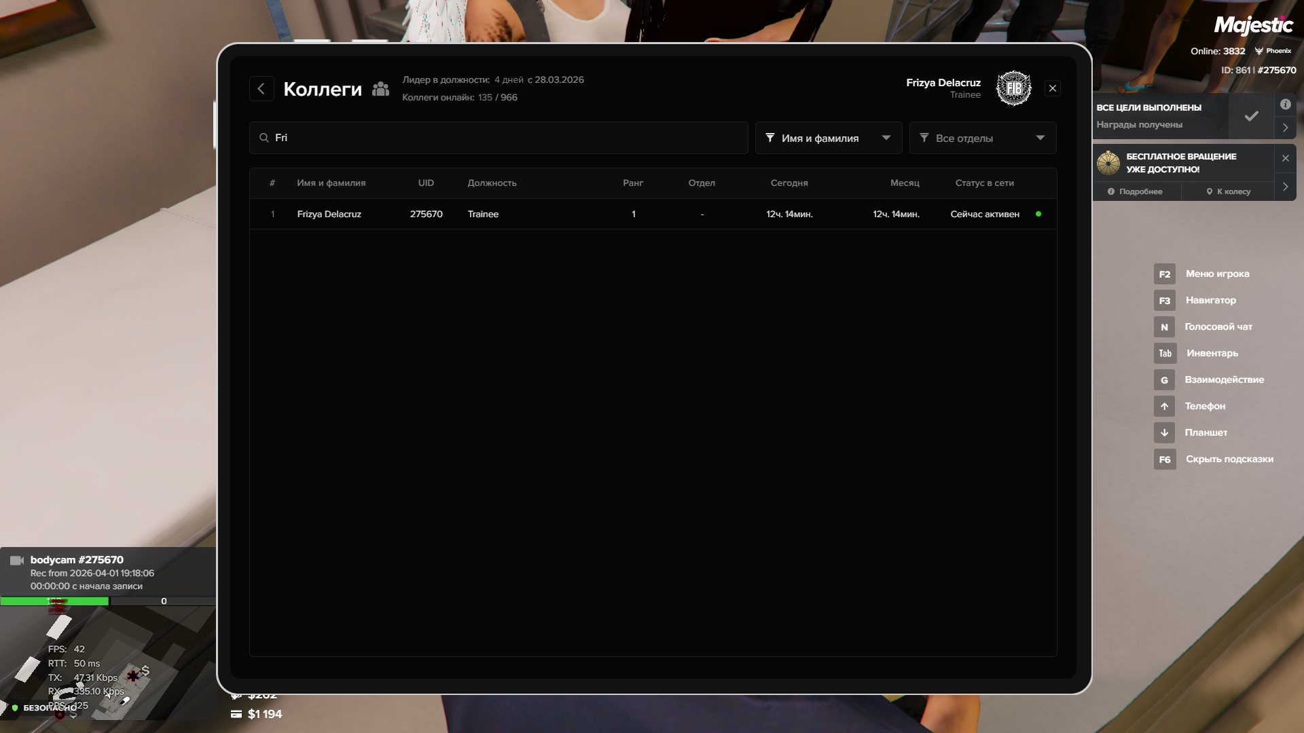Screen dimensions: 1304x733
Task: Sort the table by the Ранг column
Action: point(632,183)
